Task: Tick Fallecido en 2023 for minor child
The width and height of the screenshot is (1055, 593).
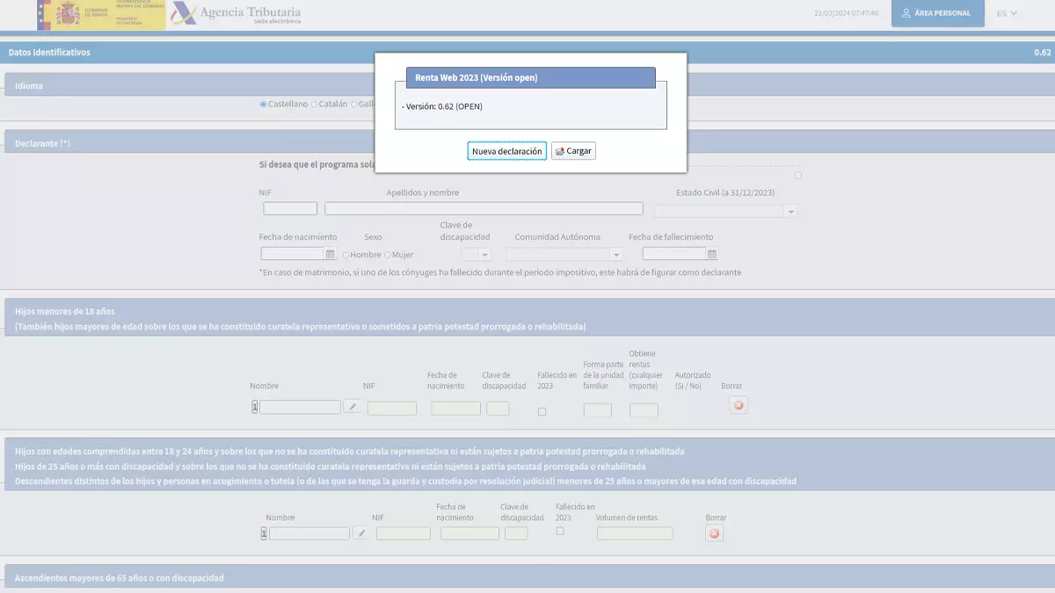Action: pyautogui.click(x=542, y=411)
